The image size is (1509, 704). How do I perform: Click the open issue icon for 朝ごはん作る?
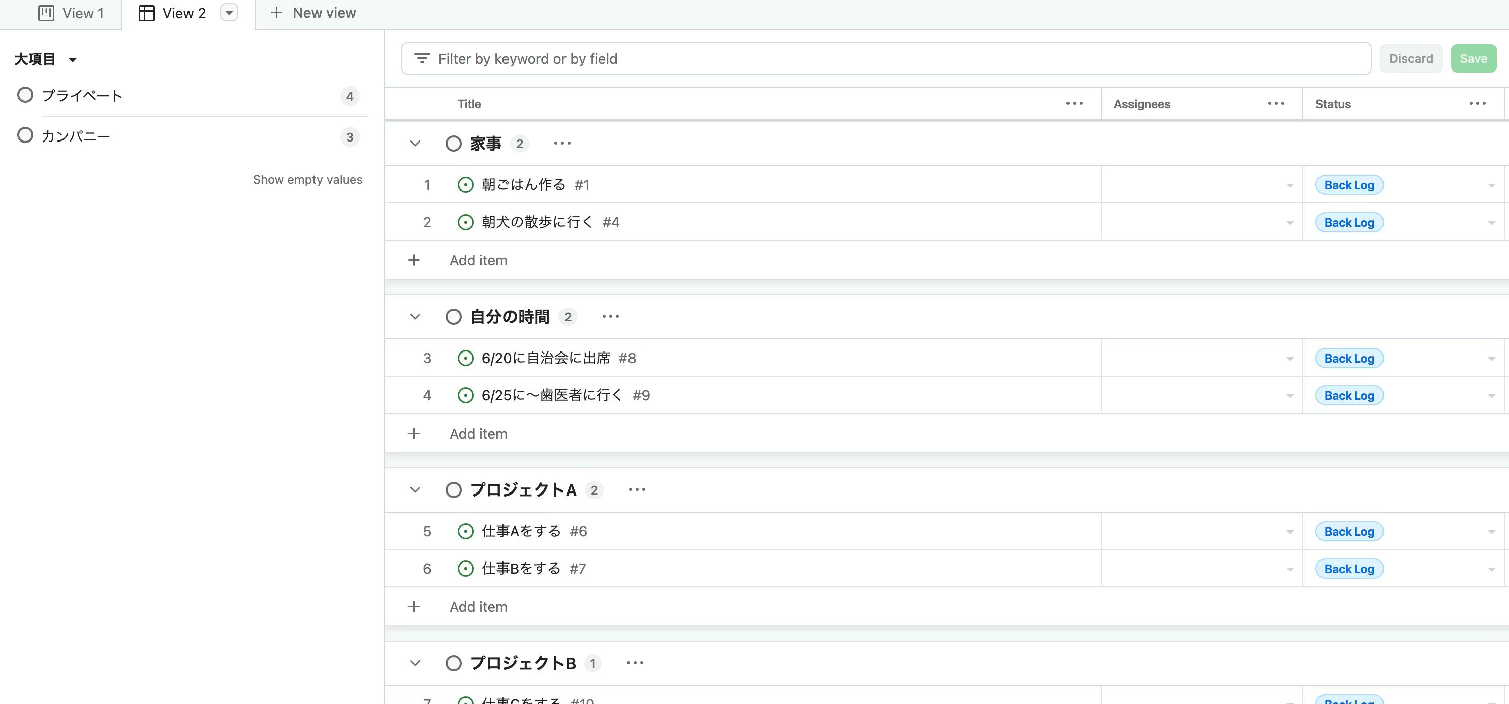(x=465, y=185)
